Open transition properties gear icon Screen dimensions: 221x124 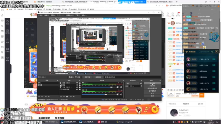(x=141, y=83)
